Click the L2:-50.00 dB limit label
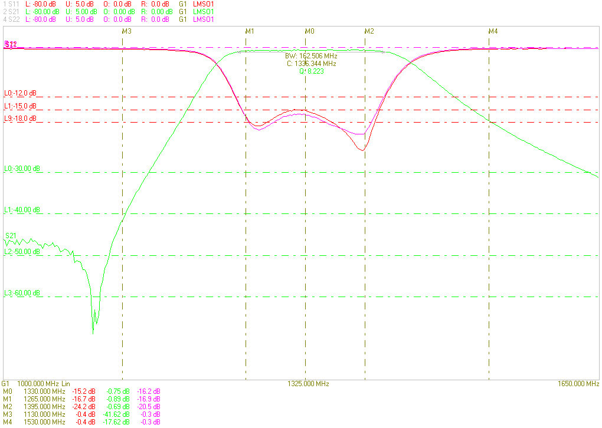This screenshot has width=602, height=428. tap(22, 252)
